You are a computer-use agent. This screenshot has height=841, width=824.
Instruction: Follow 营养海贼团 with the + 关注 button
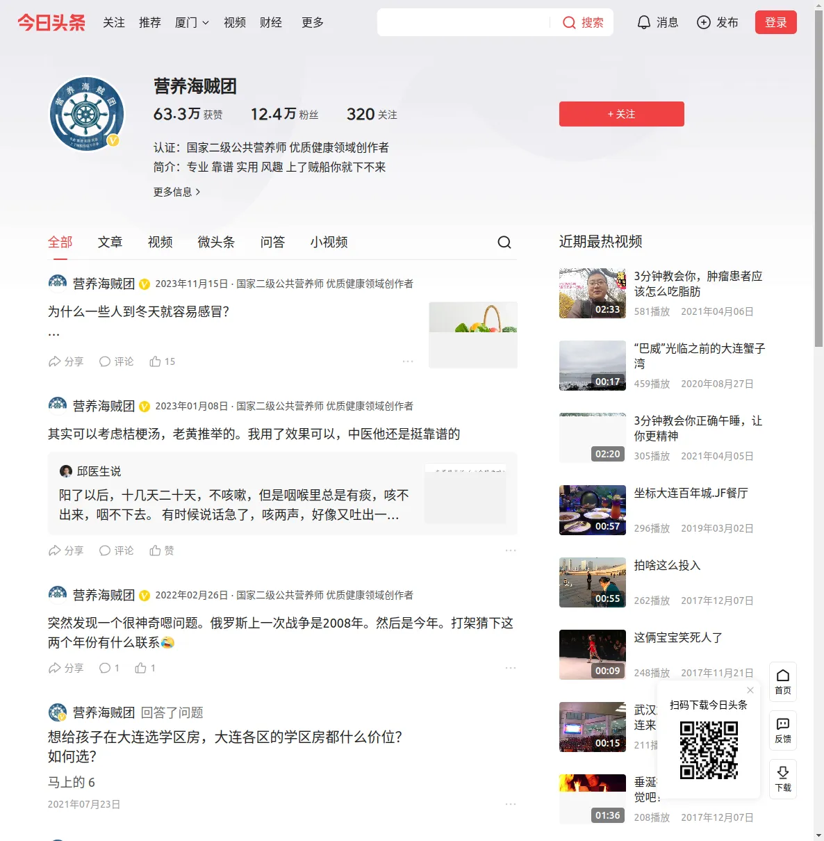622,114
